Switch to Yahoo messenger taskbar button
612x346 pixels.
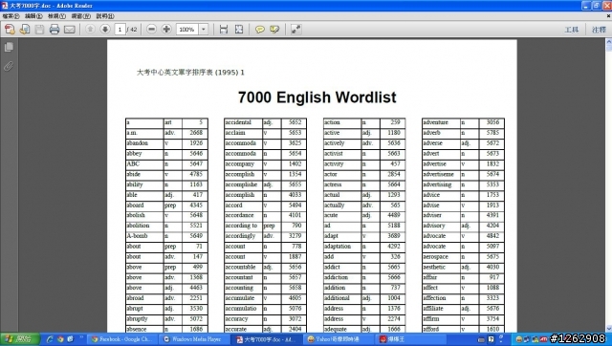click(339, 339)
